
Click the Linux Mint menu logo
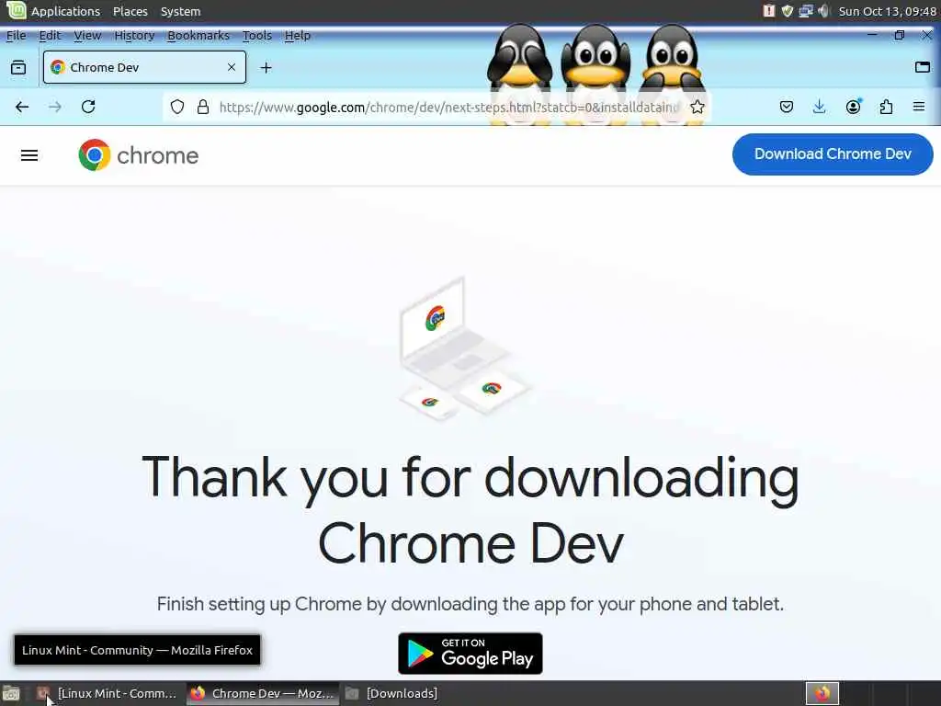pyautogui.click(x=16, y=10)
